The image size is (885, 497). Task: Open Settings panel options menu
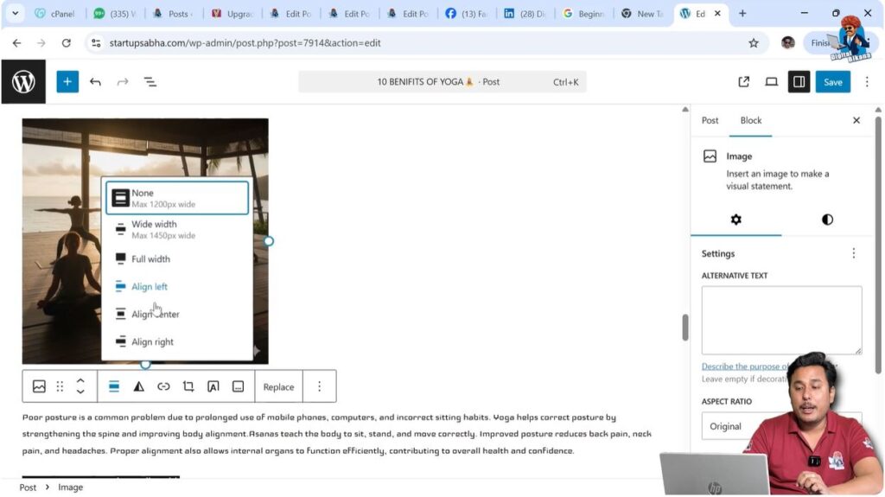point(853,253)
